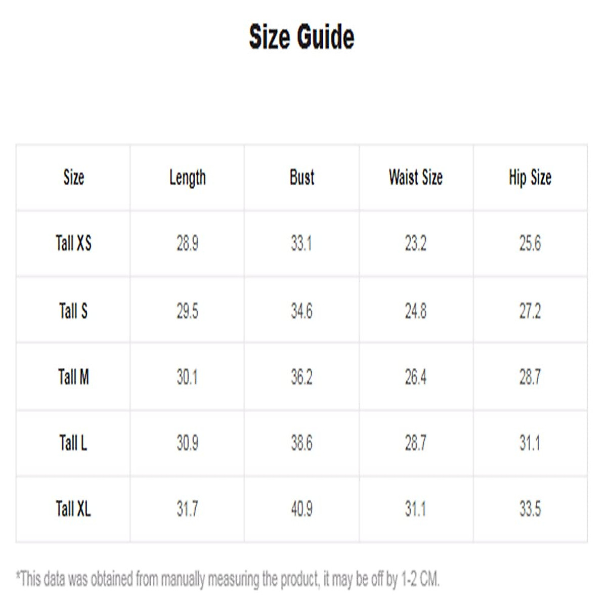Select the Tall XL hip value 33.5
The image size is (607, 607).
click(x=530, y=509)
